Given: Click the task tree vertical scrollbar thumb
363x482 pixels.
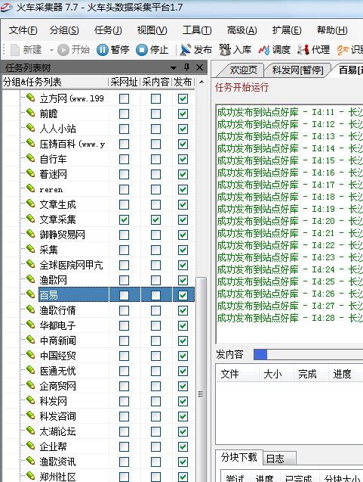Looking at the screenshot, I should tap(201, 380).
